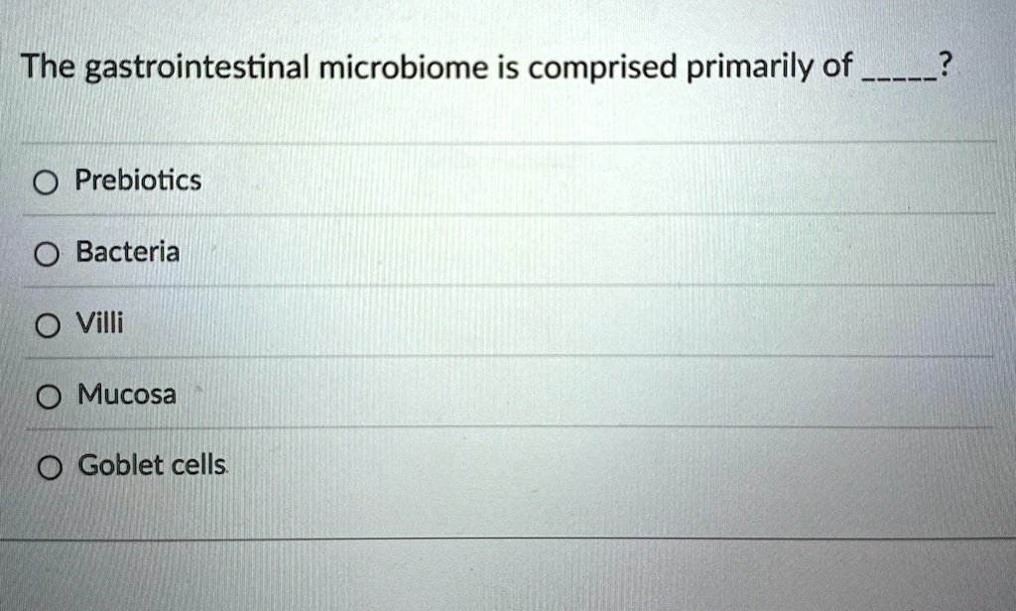Image resolution: width=1016 pixels, height=611 pixels.
Task: Click the 'Villi' answer label text
Action: click(100, 322)
